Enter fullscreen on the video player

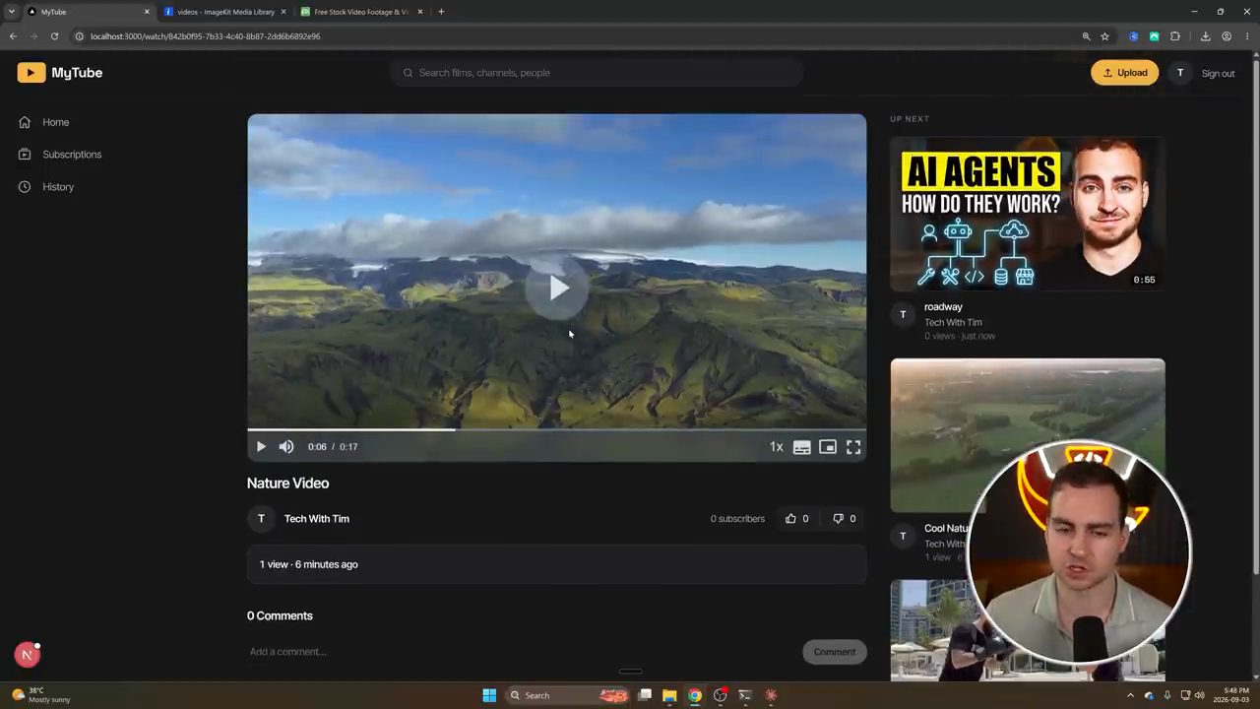pyautogui.click(x=853, y=447)
